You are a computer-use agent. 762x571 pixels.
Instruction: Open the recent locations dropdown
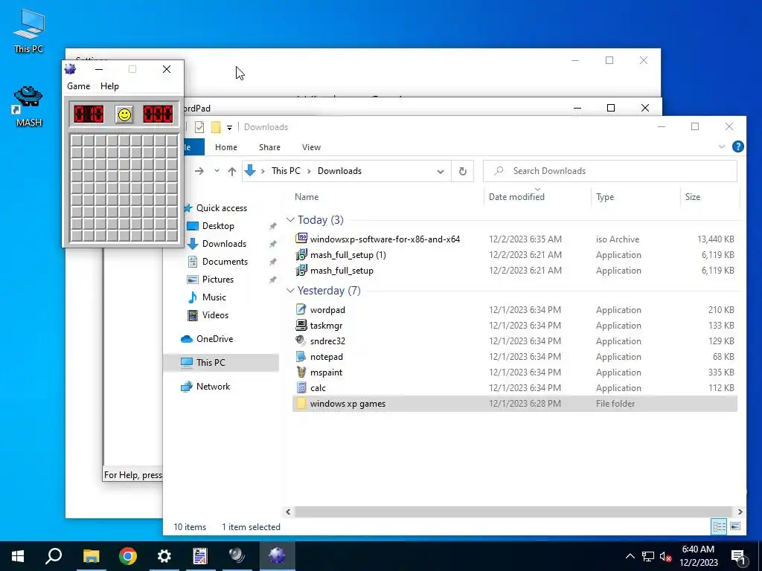(217, 171)
